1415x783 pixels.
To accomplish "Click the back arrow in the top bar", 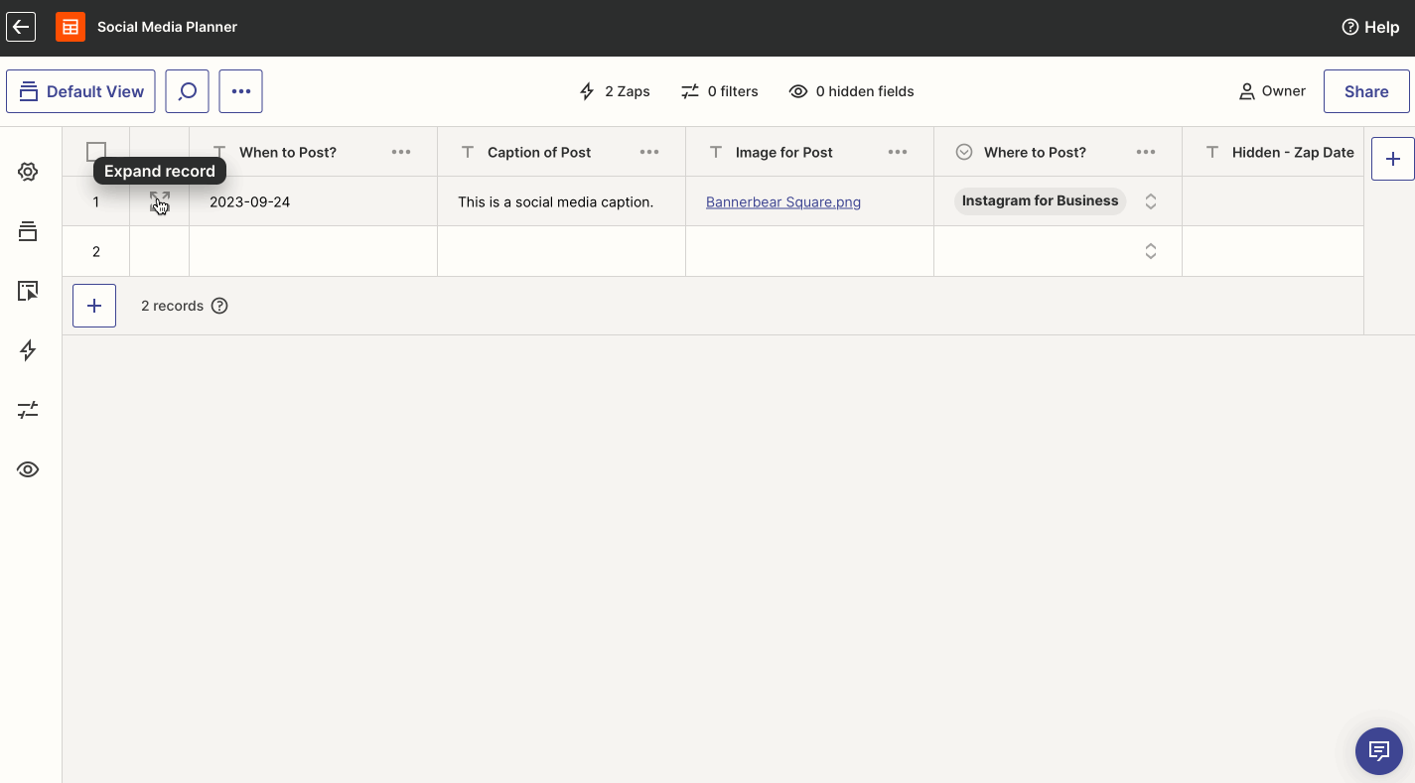I will (x=21, y=27).
